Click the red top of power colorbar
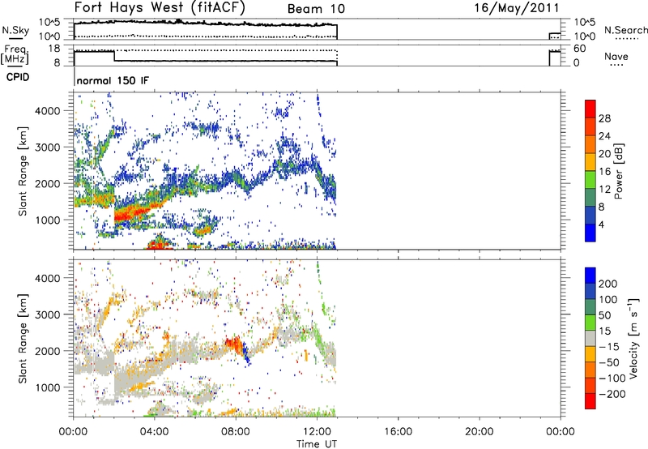The height and width of the screenshot is (449, 648). tap(590, 109)
